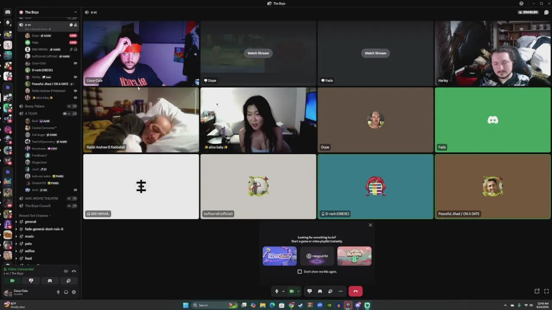
Task: Share your screen from the voice panel
Action: 31,281
